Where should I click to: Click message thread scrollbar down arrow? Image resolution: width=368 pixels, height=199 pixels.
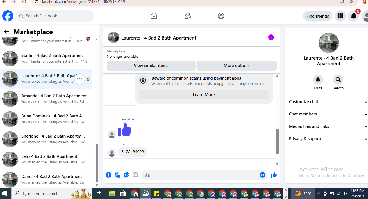(278, 164)
